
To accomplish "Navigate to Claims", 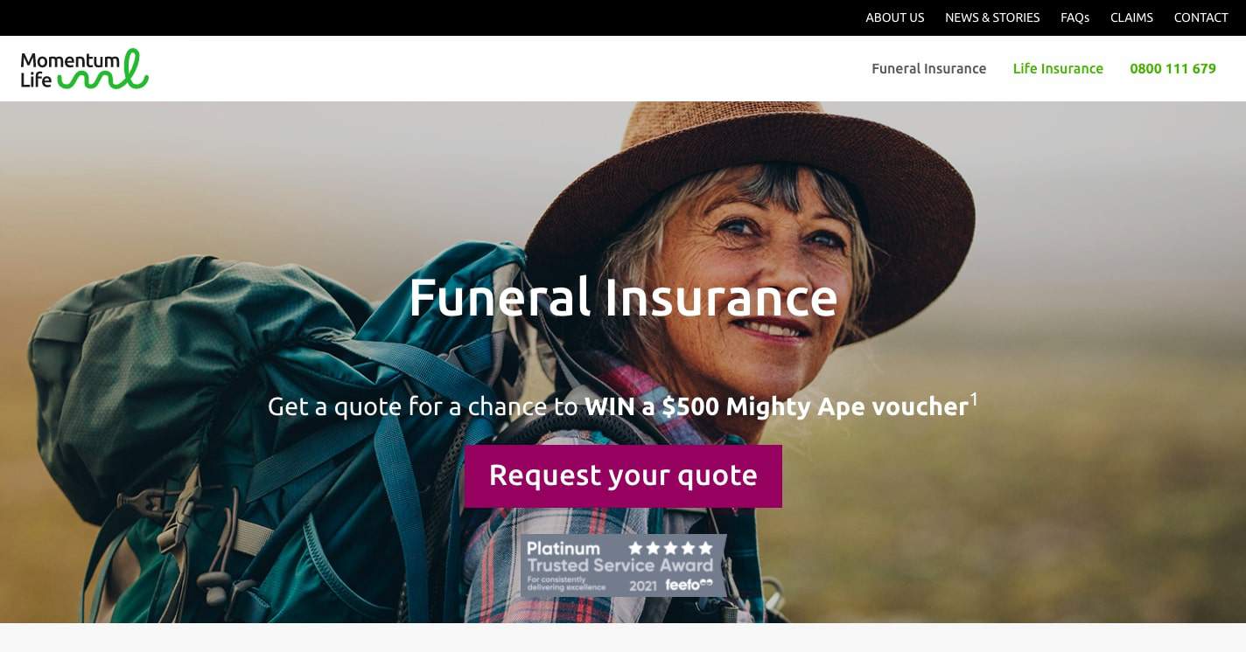I will pos(1131,17).
